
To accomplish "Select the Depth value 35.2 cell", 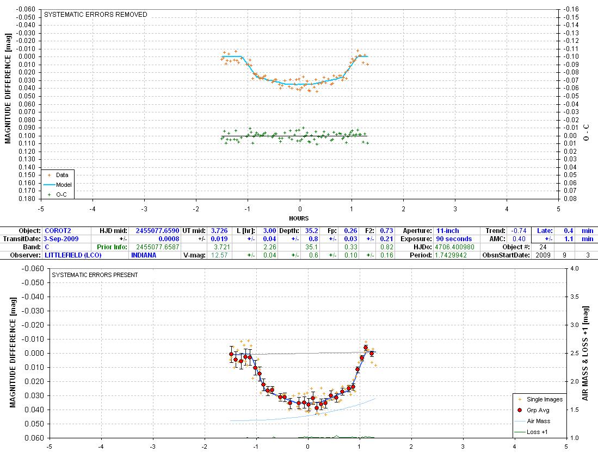I will [312, 231].
